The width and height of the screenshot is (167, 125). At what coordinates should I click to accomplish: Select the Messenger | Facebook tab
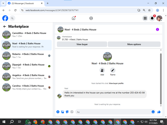click(x=25, y=3)
